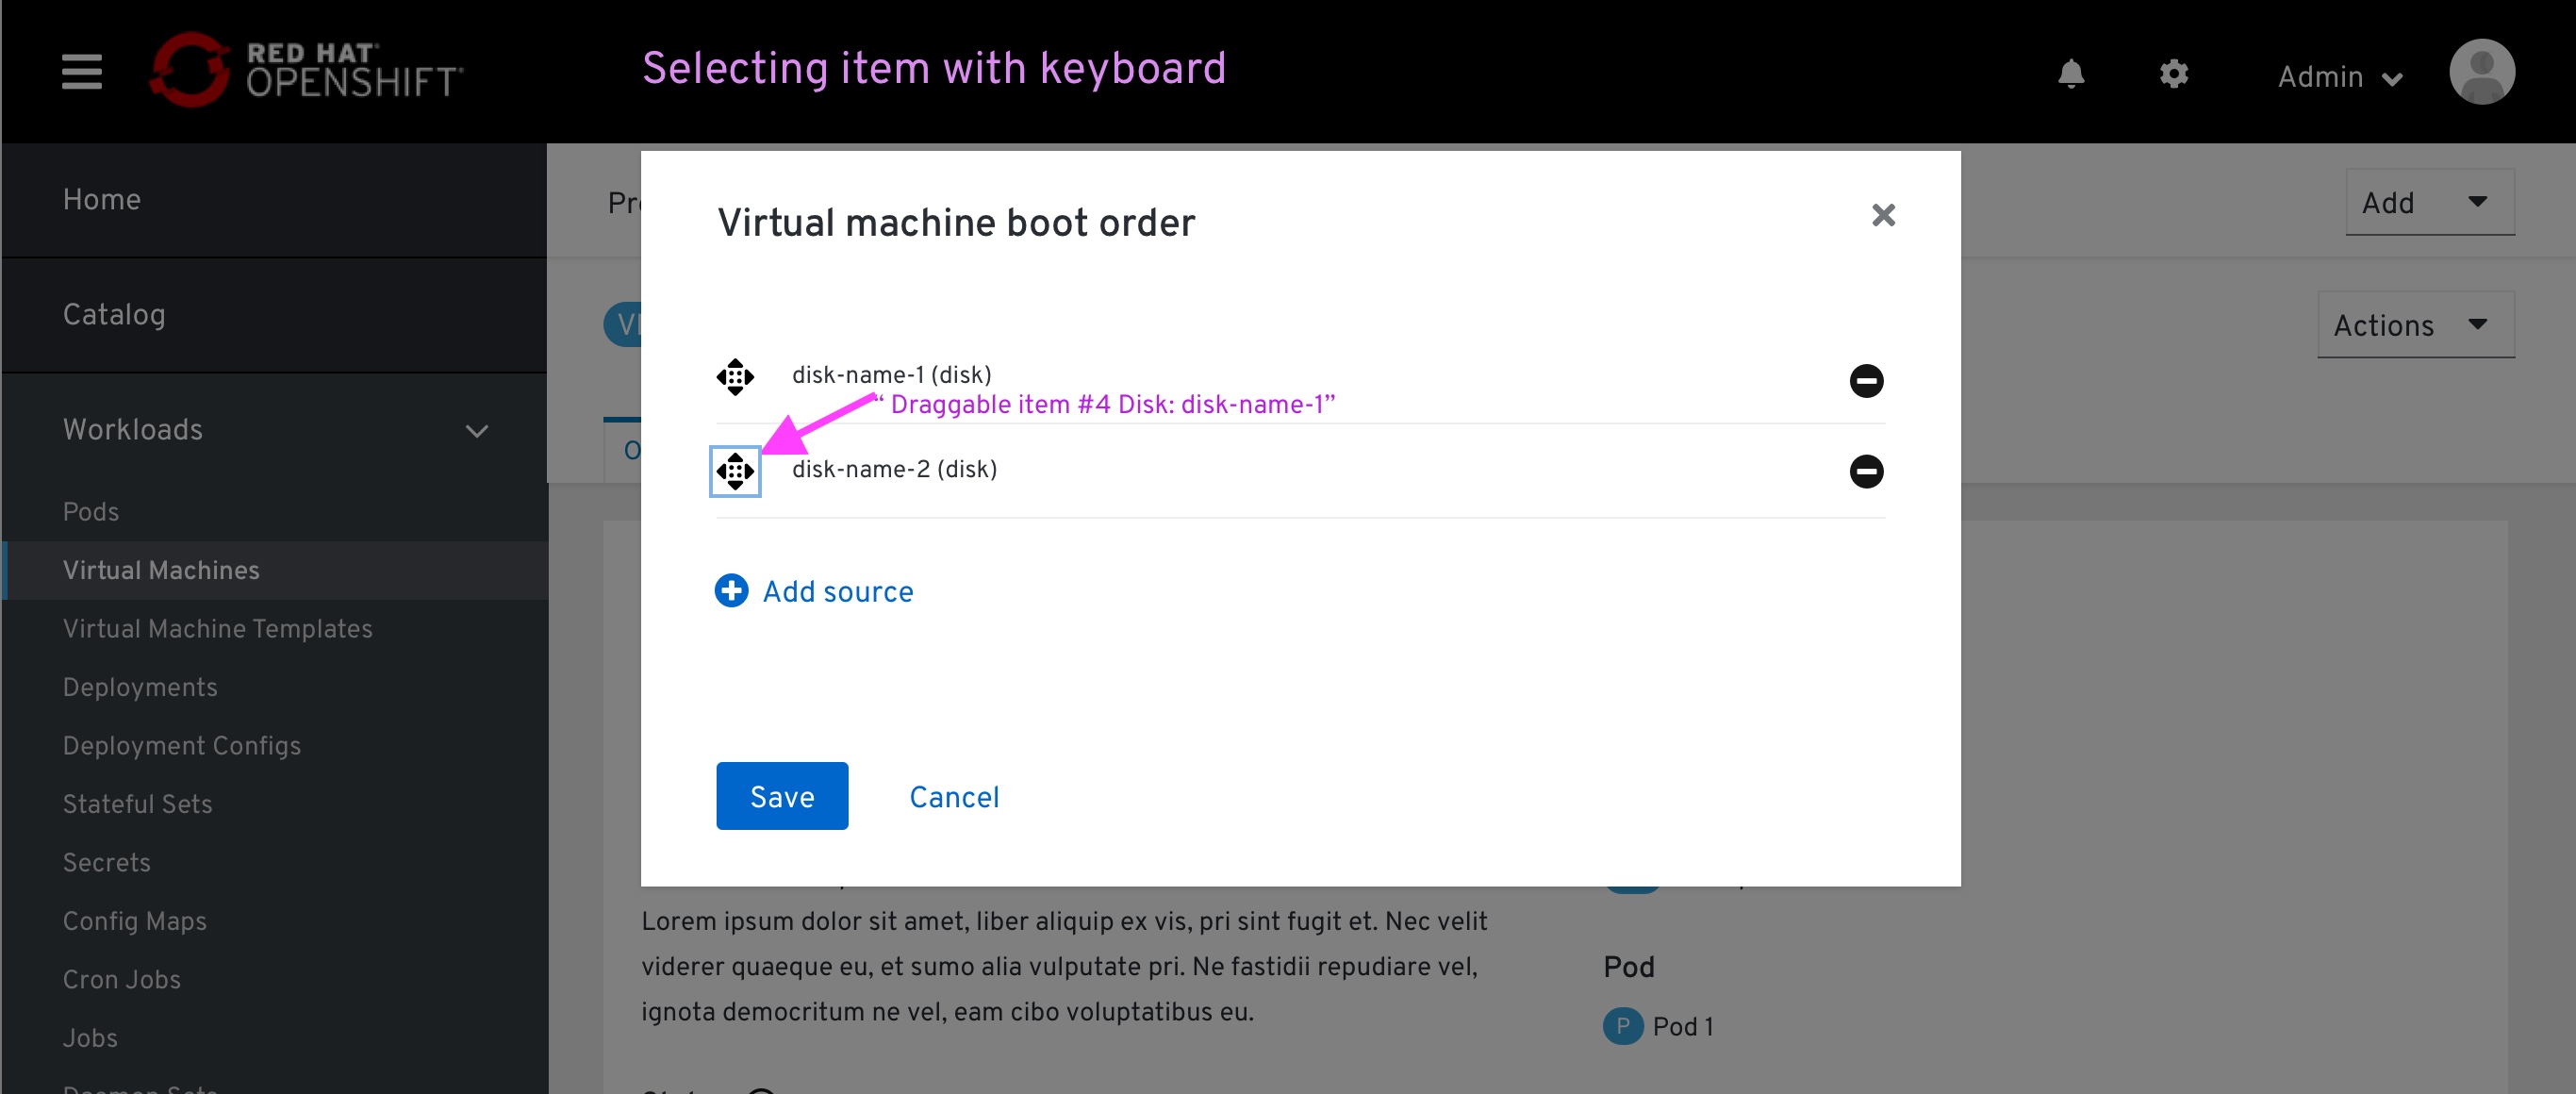Screen dimensions: 2576x1094
Task: Click the remove button for disk-name-1
Action: (1870, 379)
